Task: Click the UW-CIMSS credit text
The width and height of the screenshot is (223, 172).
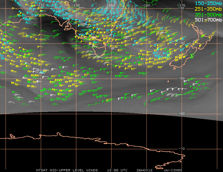Action: coord(173,170)
